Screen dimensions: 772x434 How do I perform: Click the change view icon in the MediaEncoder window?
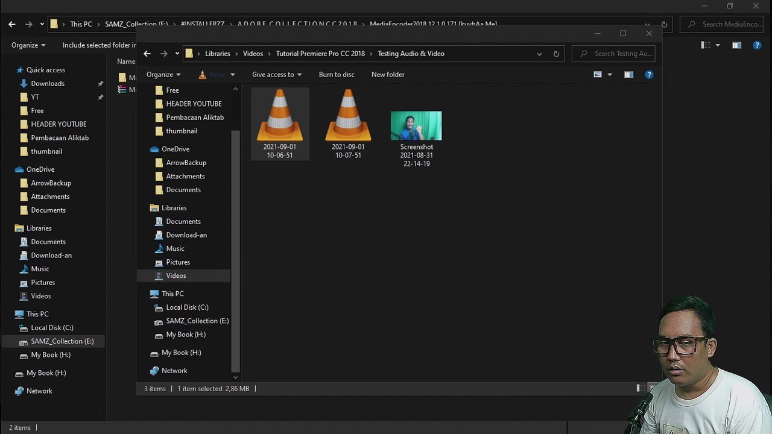pos(706,45)
